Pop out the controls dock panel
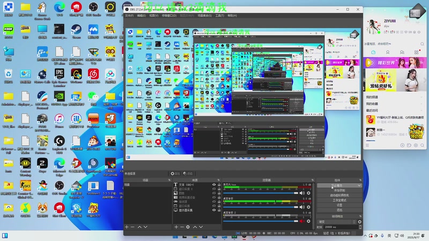Viewport: 429px width, 241px height. point(360,180)
